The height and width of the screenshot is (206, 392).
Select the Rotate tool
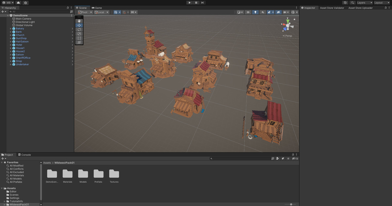pyautogui.click(x=79, y=29)
